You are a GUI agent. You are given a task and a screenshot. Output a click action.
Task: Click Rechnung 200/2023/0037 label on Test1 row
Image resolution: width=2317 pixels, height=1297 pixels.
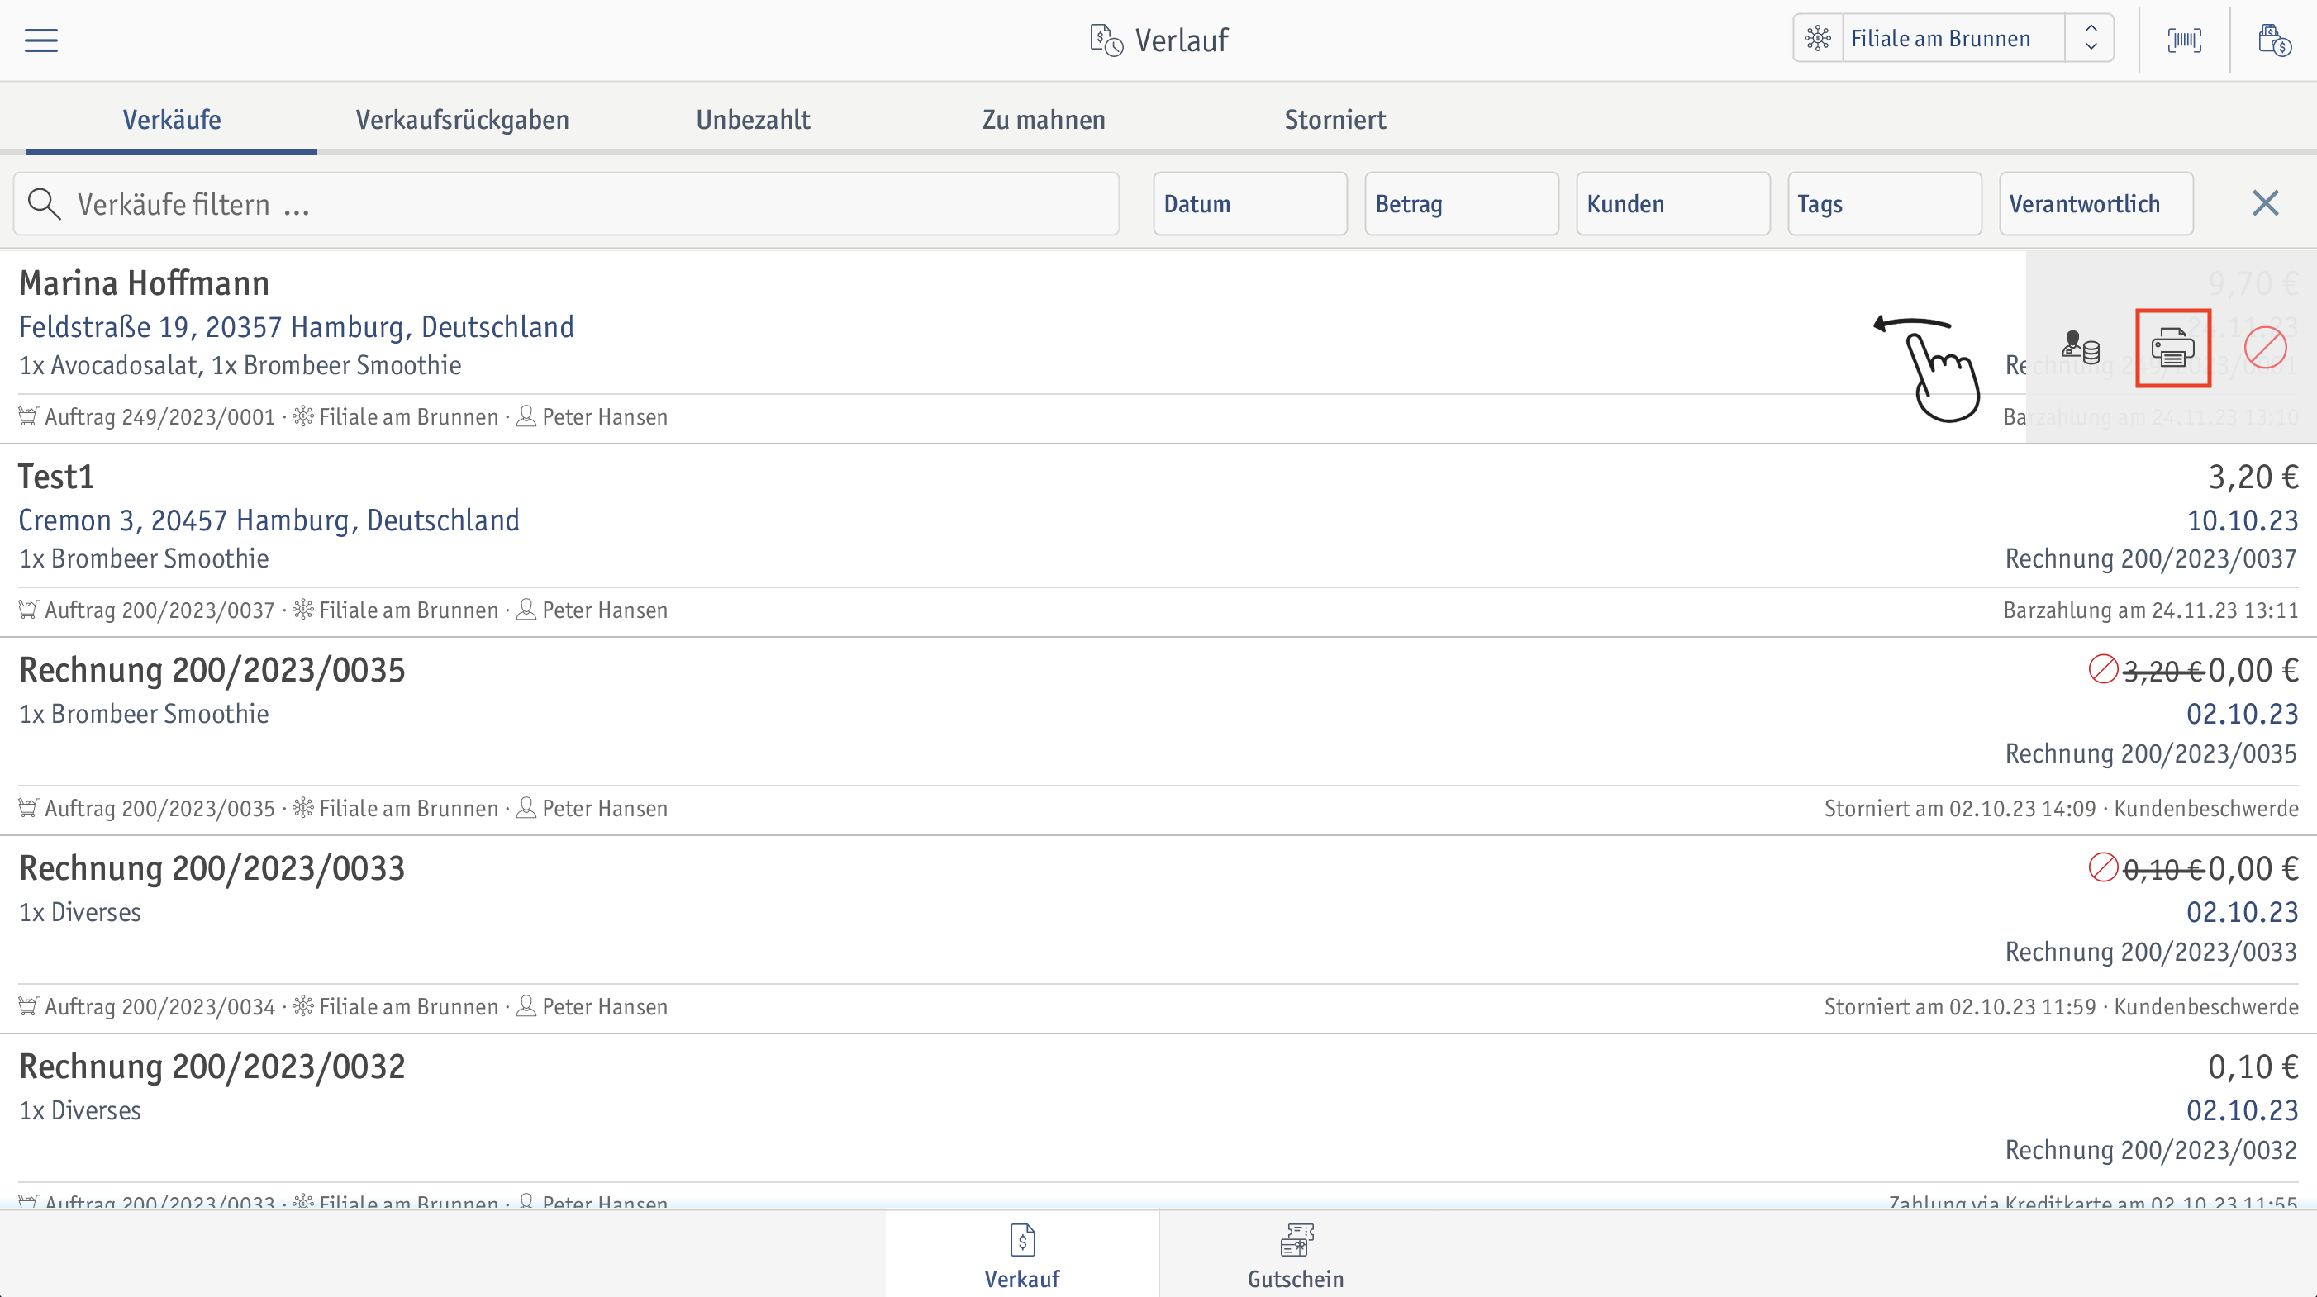coord(2151,558)
